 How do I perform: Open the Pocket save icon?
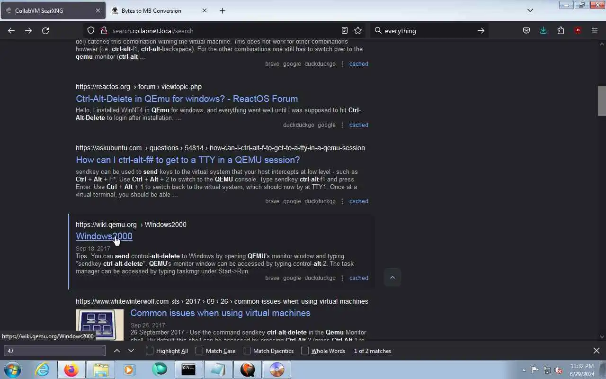tap(526, 31)
